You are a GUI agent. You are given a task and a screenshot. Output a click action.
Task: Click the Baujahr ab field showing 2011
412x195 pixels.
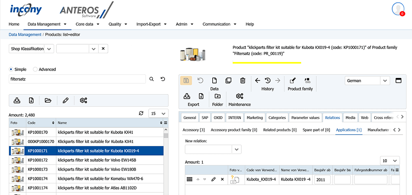click(322, 180)
